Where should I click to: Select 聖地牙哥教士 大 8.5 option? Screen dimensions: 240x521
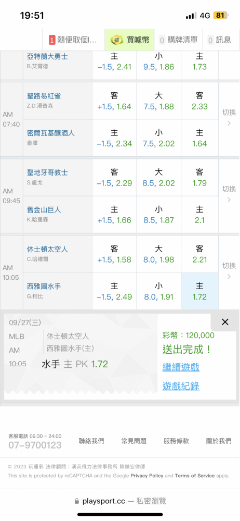click(159, 178)
